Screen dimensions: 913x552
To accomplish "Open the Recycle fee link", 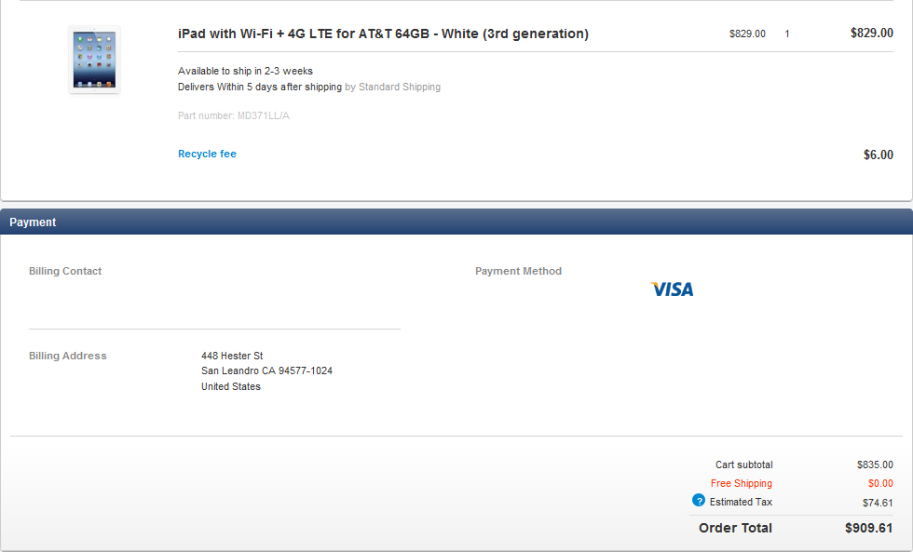I will pos(207,155).
